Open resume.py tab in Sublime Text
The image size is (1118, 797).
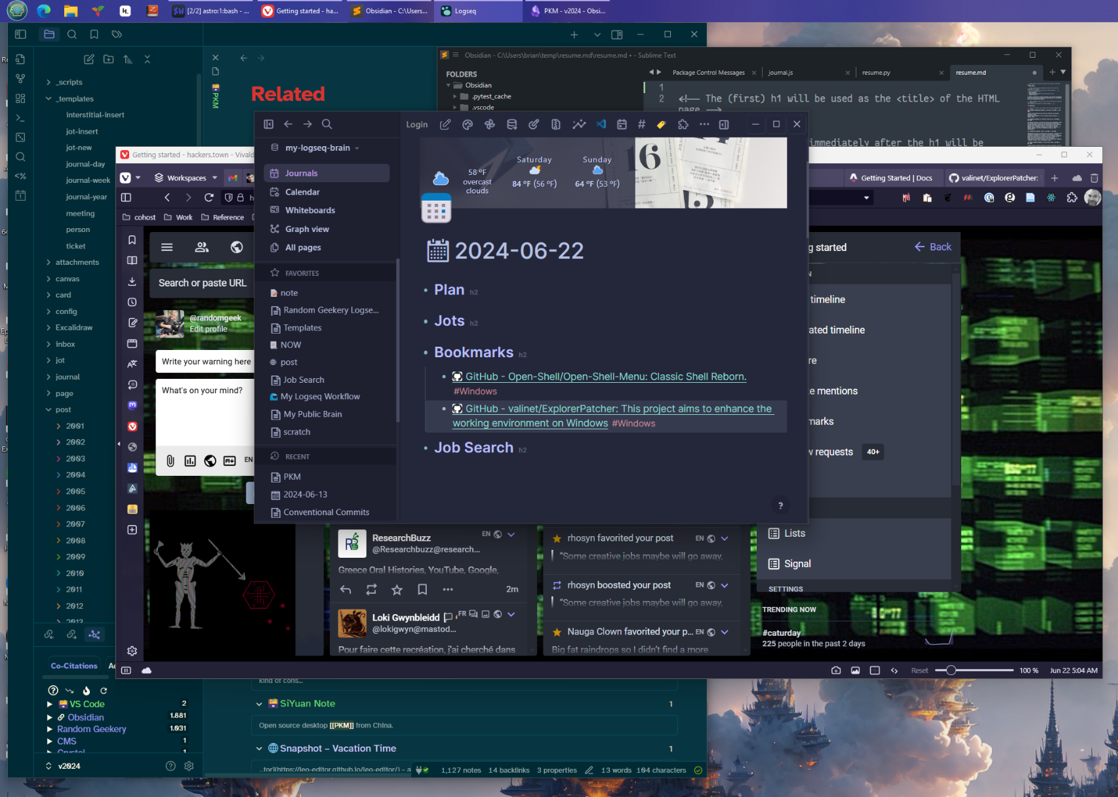pyautogui.click(x=876, y=73)
